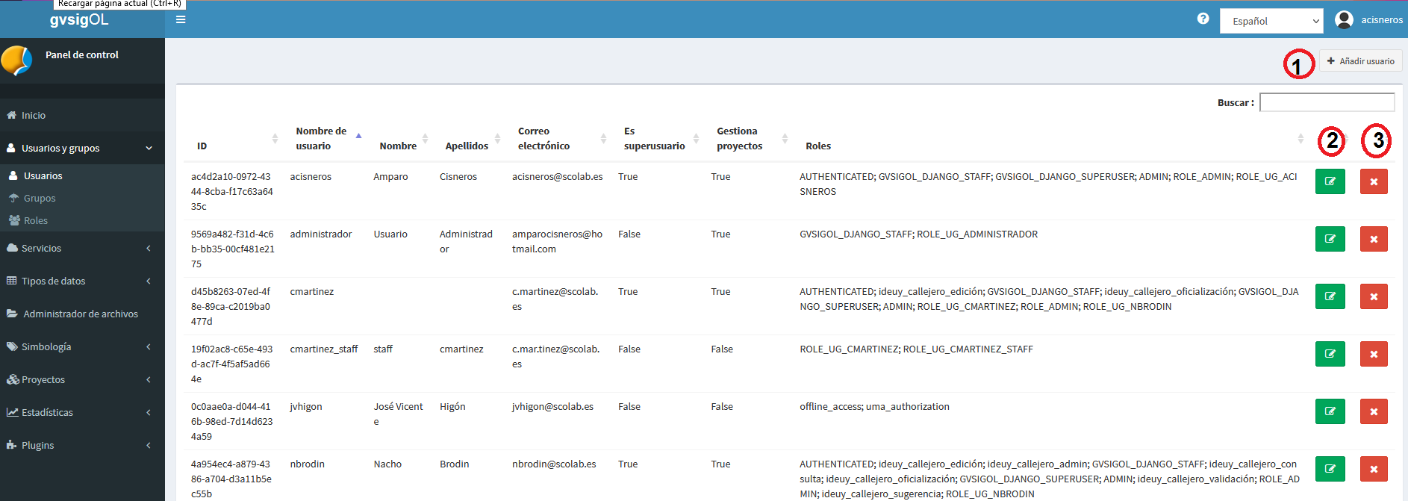Toggle the hamburger sidebar menu icon

click(181, 19)
